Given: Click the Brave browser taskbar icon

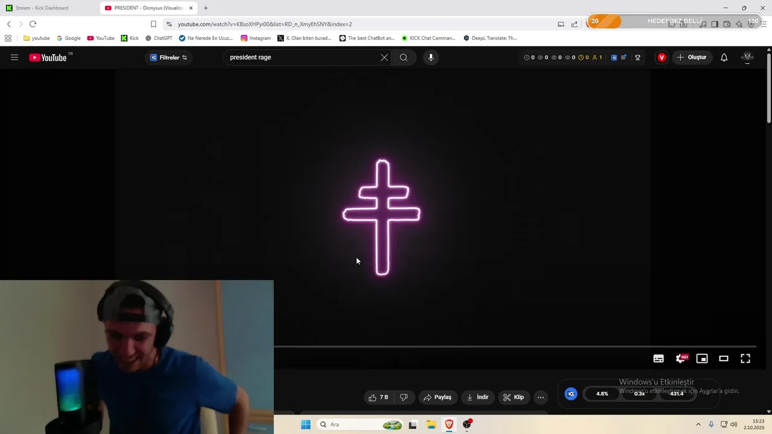Looking at the screenshot, I should pyautogui.click(x=449, y=424).
